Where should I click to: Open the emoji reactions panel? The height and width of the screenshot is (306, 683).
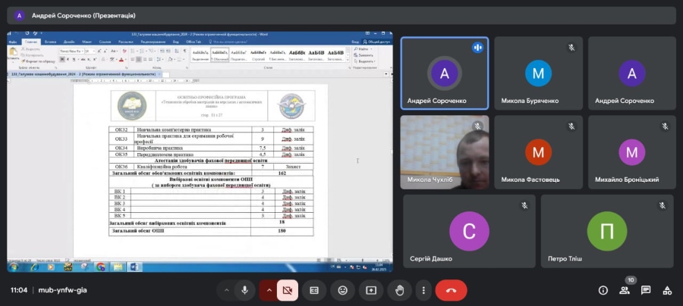[343, 290]
